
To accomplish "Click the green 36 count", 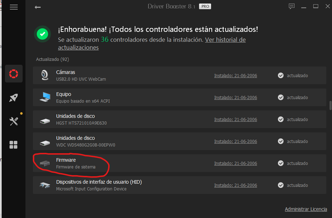I will [105, 39].
